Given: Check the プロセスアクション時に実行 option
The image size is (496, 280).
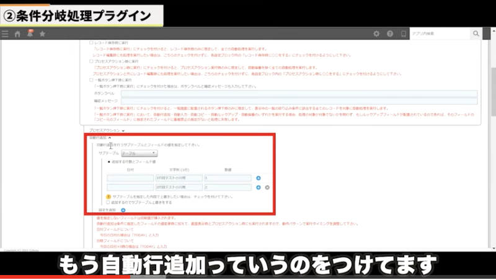Looking at the screenshot, I should click(x=92, y=61).
